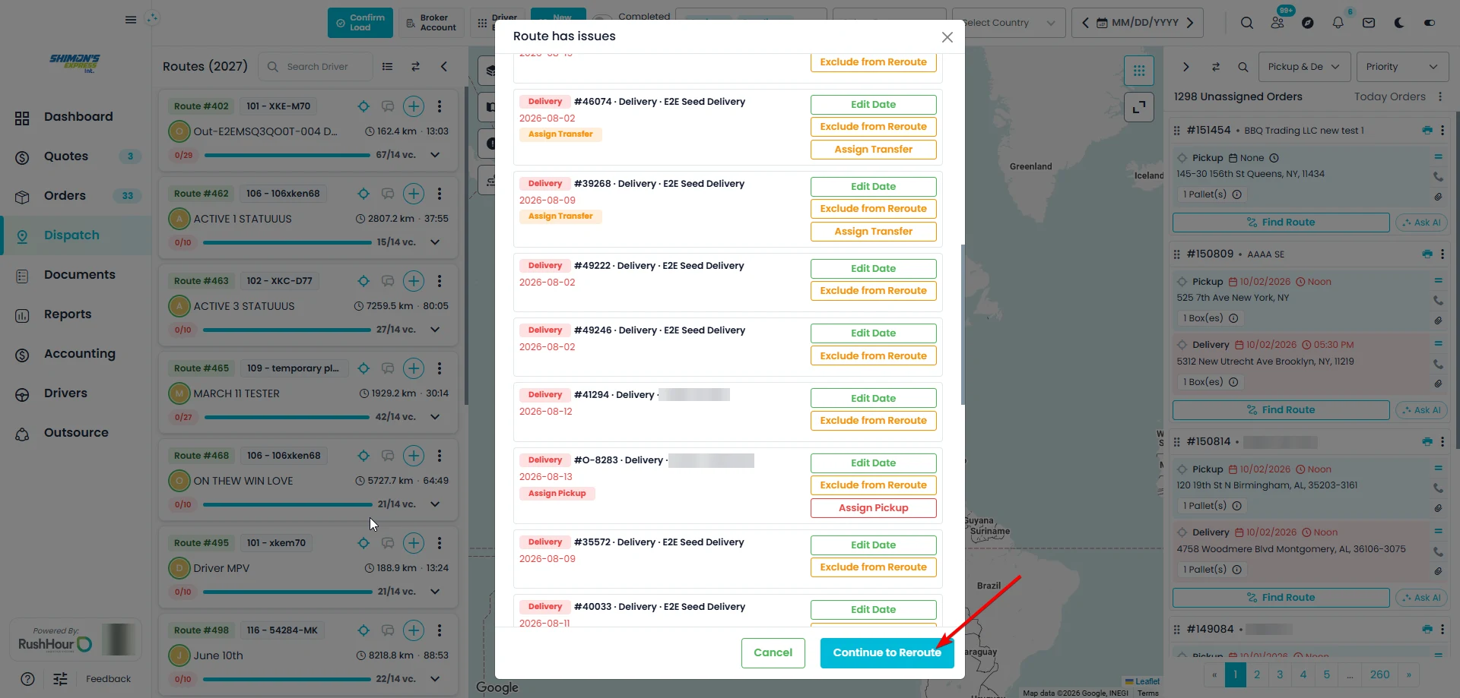Viewport: 1460px width, 698px height.
Task: Open notifications bell icon
Action: (x=1338, y=23)
